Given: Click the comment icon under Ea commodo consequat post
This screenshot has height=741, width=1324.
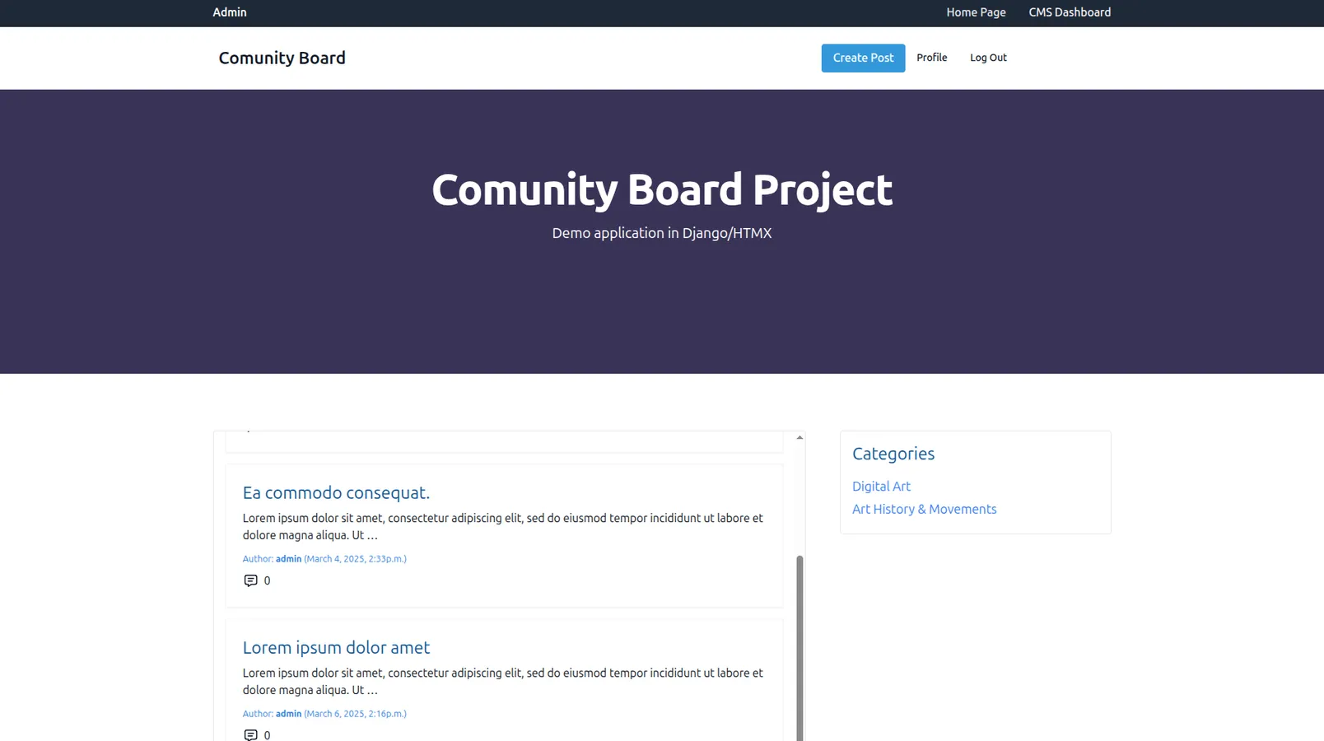Looking at the screenshot, I should click(x=250, y=580).
